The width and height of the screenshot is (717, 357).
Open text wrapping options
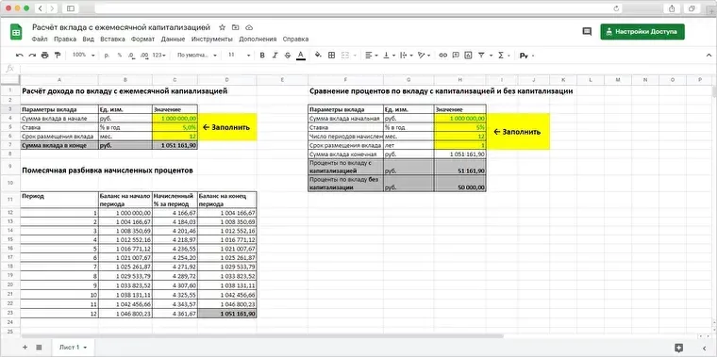point(406,56)
